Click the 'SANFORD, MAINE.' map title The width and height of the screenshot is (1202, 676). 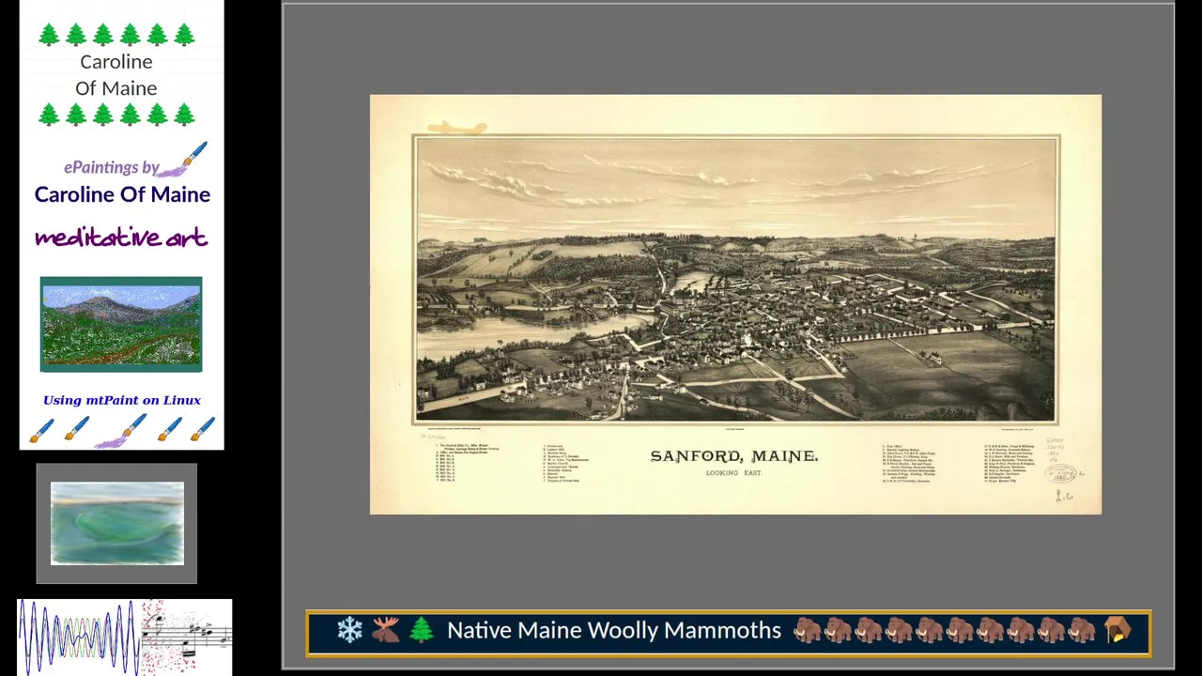[734, 456]
